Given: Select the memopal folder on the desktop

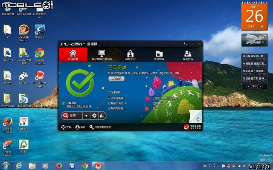Looking at the screenshot, I should tap(8, 100).
